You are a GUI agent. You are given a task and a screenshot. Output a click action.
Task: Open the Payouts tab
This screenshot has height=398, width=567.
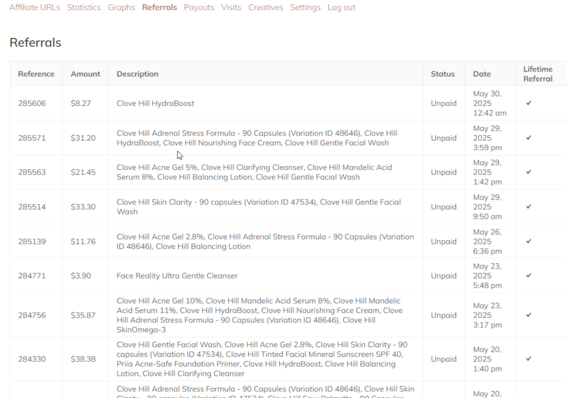pos(199,7)
